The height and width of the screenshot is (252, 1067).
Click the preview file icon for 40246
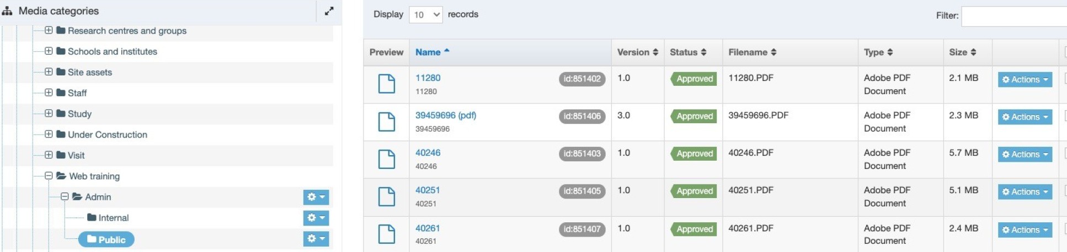click(386, 159)
